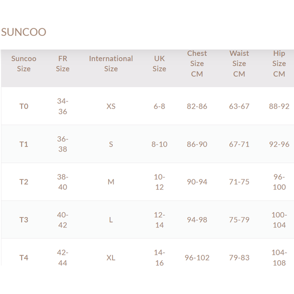The image size is (294, 294).
Task: Click the Suncoo Size column header
Action: [24, 64]
